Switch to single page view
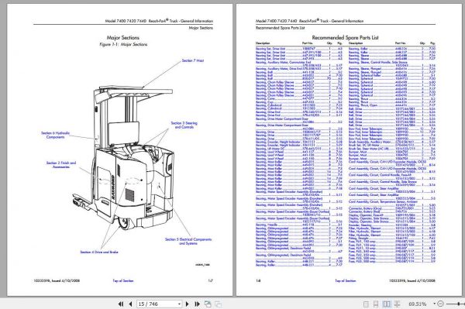465x309 pixels. pos(366,304)
